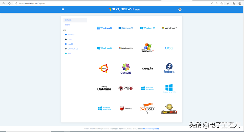Click the NetBSD flag logo
This screenshot has width=244, height=132.
click(147, 108)
